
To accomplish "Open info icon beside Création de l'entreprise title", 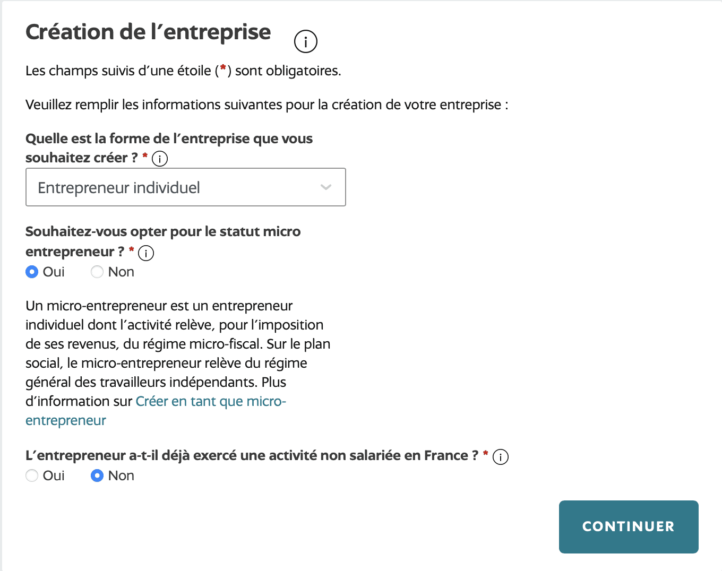I will (306, 41).
